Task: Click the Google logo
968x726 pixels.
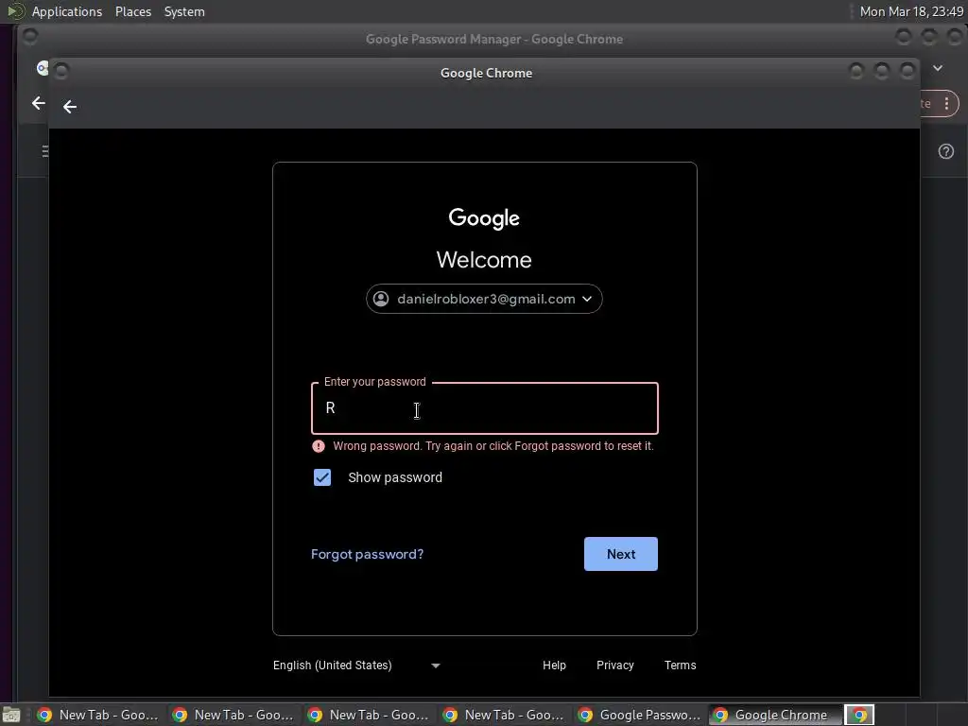Action: click(484, 218)
